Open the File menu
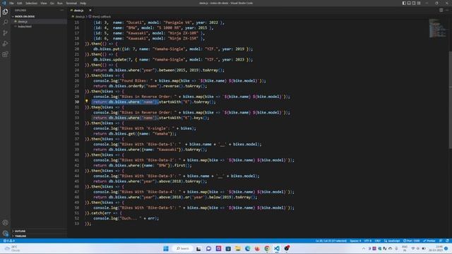This screenshot has width=452, height=254. 11,3
